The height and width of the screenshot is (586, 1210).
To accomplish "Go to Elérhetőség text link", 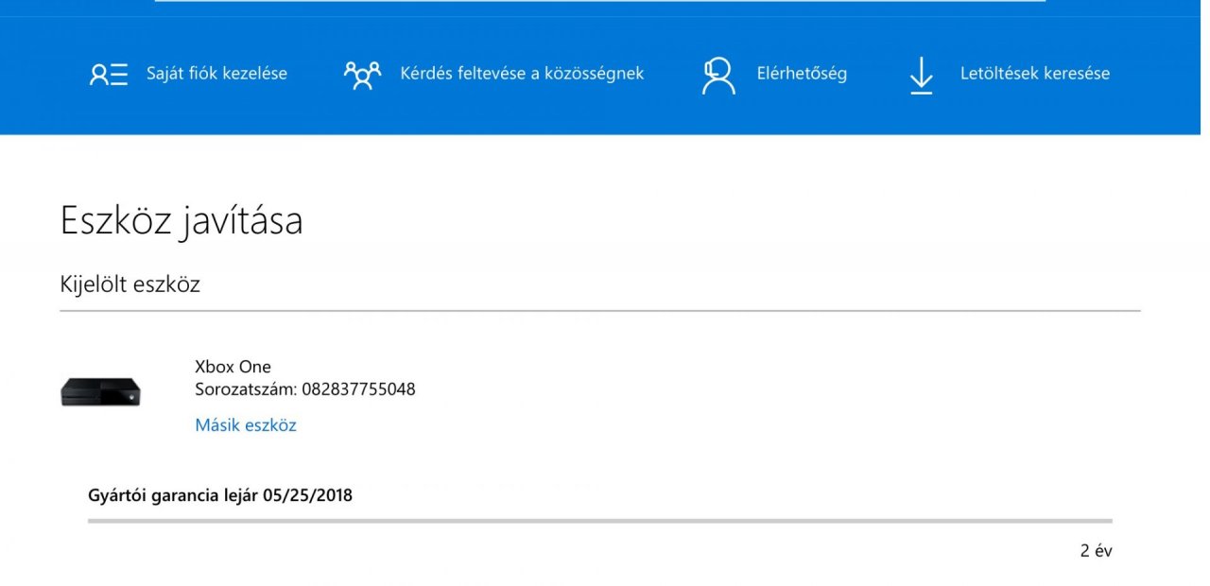I will [x=802, y=74].
